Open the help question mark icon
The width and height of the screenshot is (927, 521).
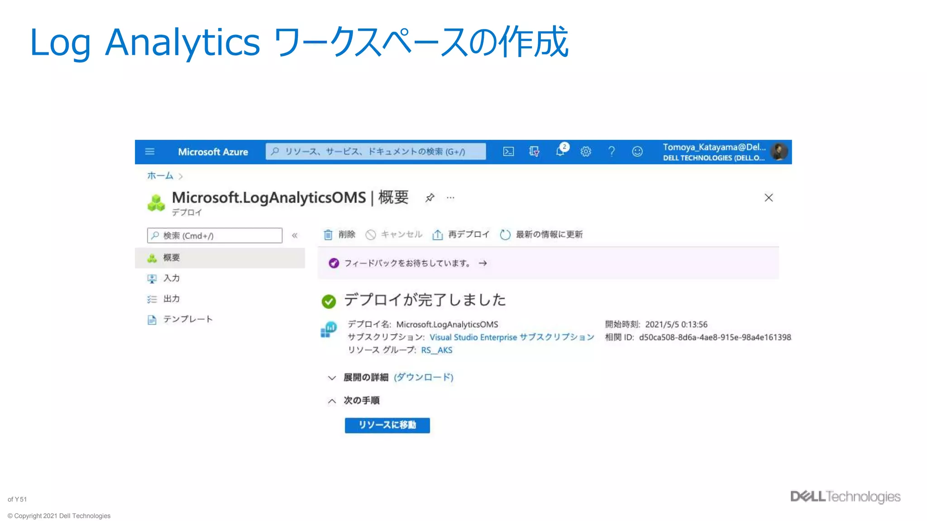(x=612, y=152)
